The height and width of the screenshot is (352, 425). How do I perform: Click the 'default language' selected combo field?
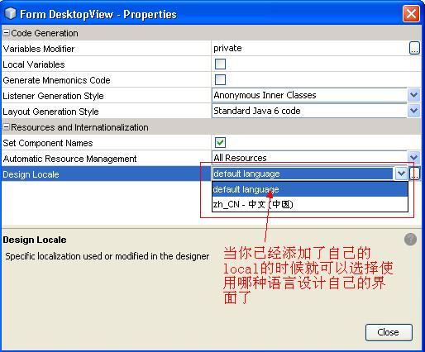click(303, 174)
